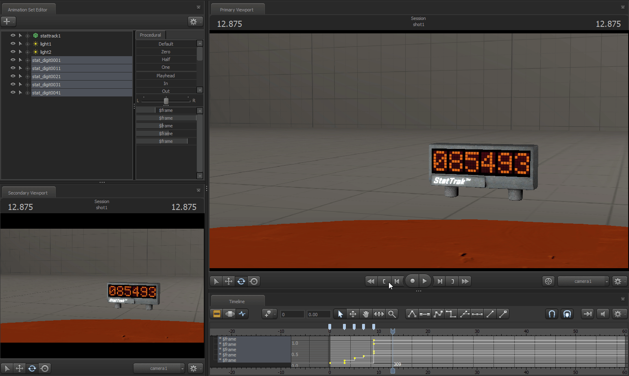Step back one frame
The image size is (629, 376).
pyautogui.click(x=397, y=281)
